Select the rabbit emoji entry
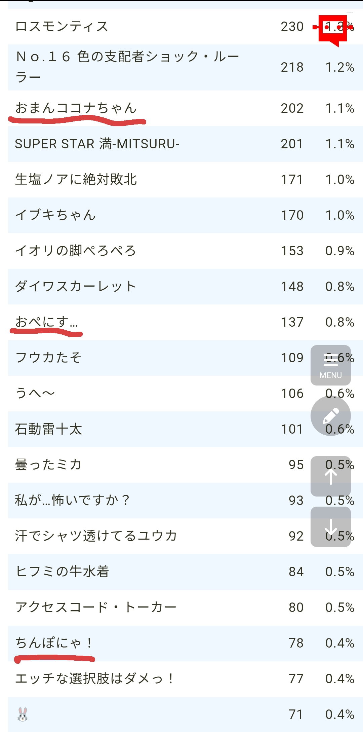This screenshot has width=363, height=732. [23, 714]
